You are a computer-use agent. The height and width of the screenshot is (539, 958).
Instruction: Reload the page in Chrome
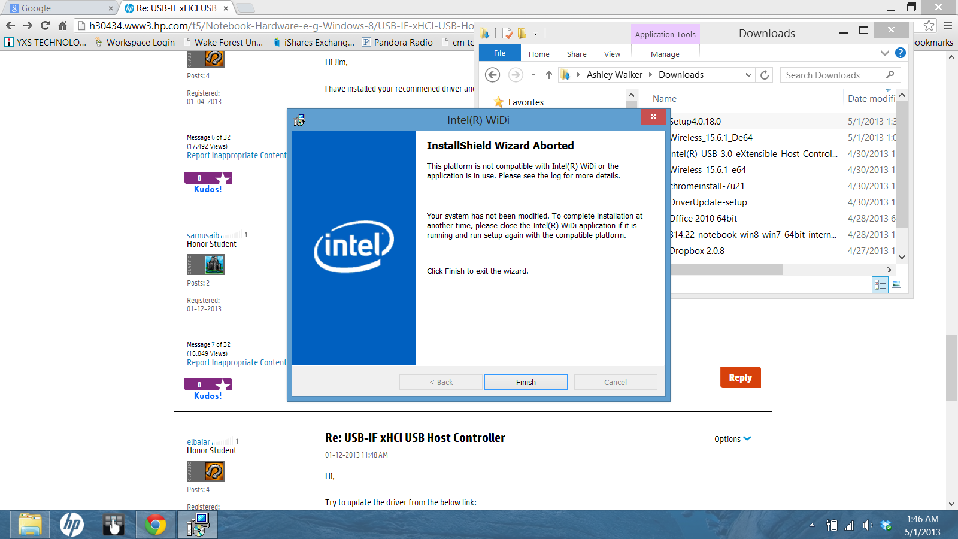(x=45, y=25)
